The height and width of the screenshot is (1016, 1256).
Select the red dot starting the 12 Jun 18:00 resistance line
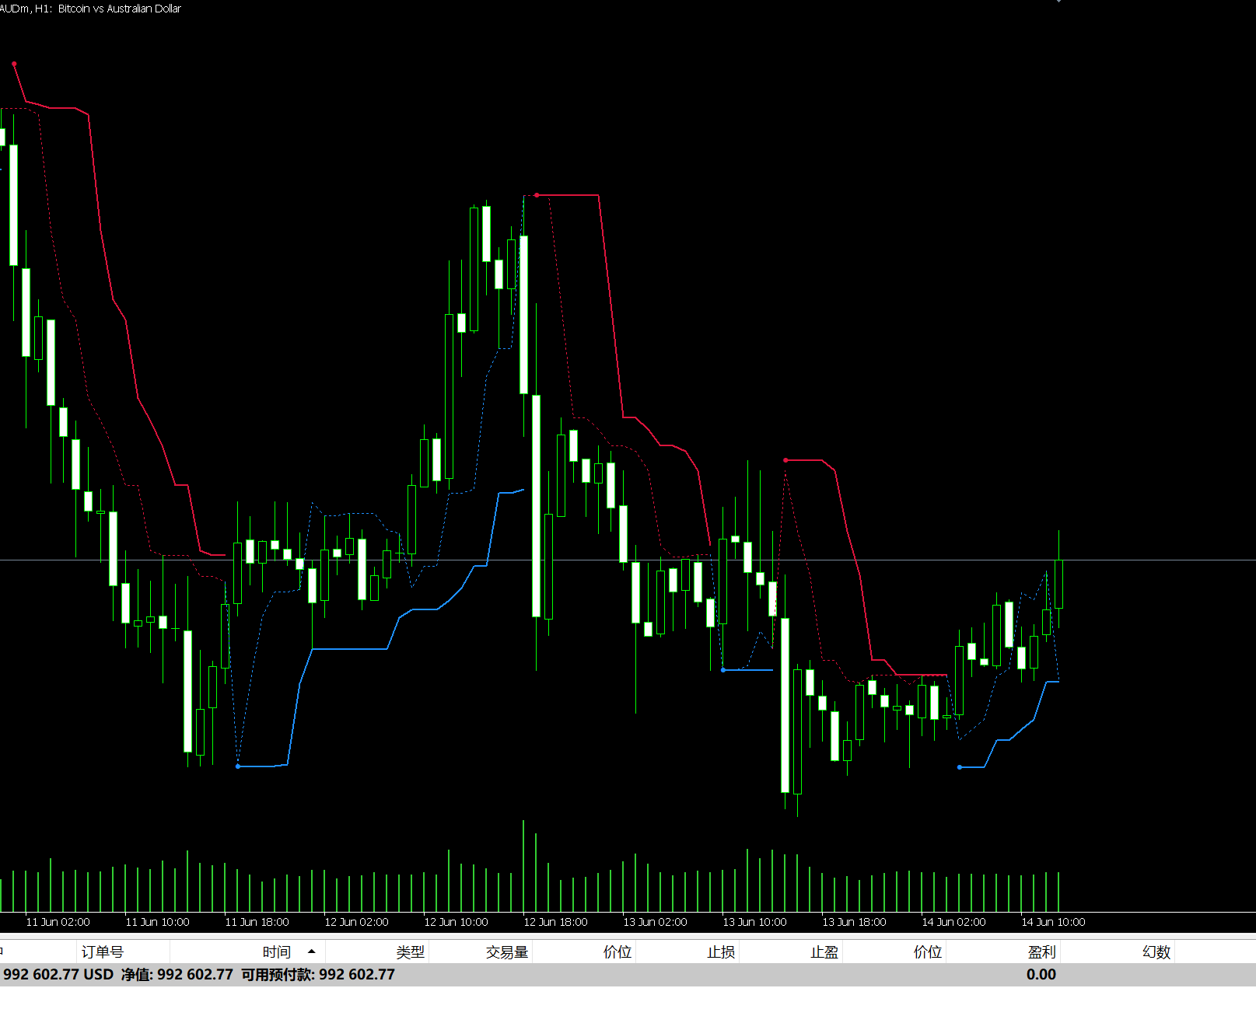[537, 195]
